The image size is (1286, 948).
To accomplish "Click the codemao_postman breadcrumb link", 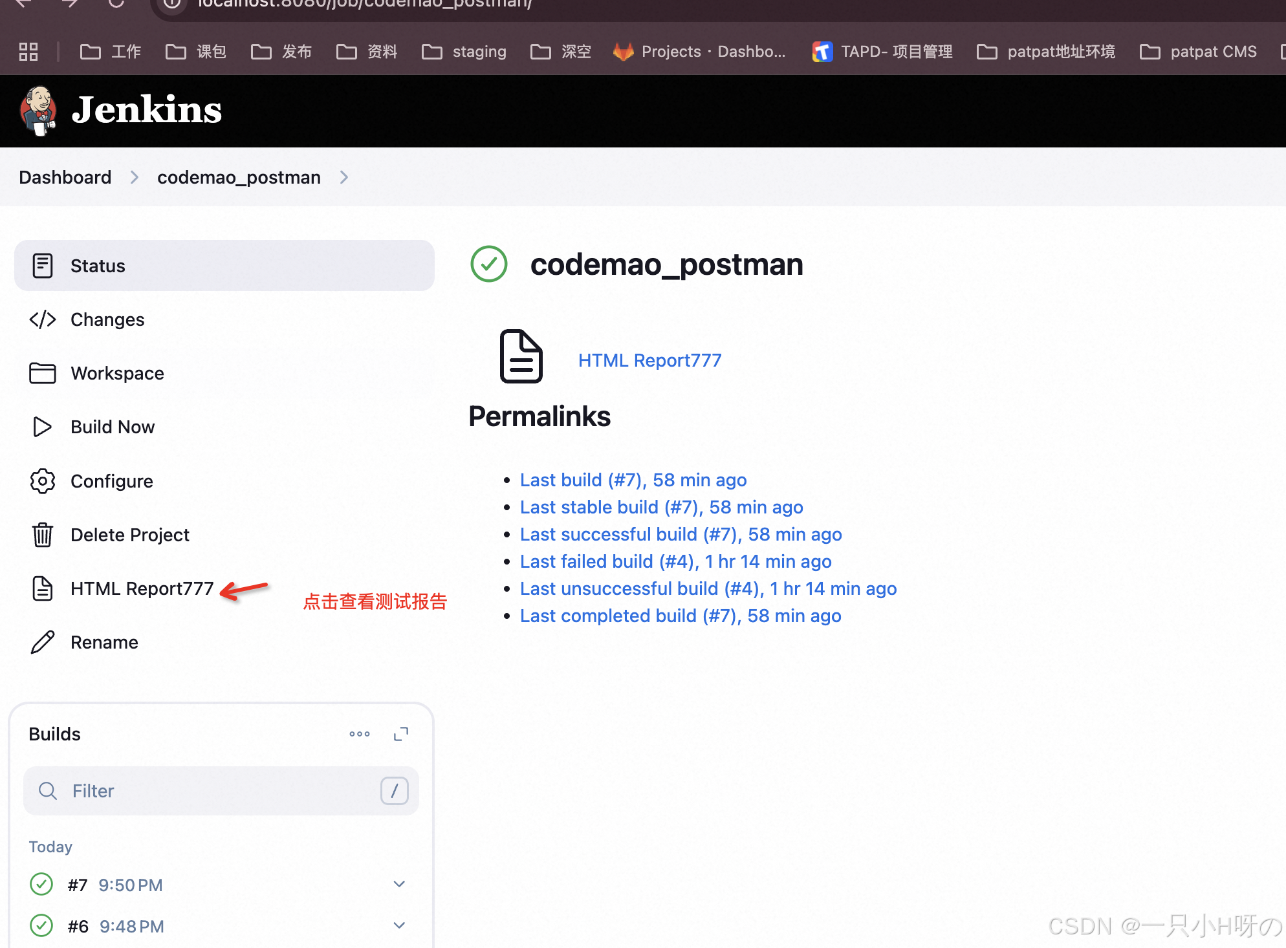I will pyautogui.click(x=239, y=177).
